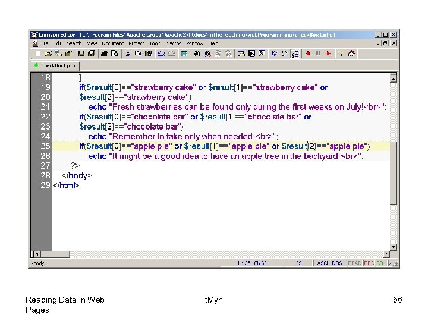
Task: Click the greyed icon right of Replace
Action: coord(218,53)
